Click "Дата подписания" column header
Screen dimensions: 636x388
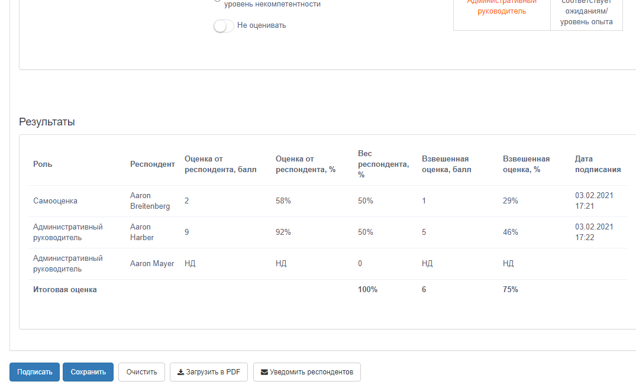(x=598, y=164)
